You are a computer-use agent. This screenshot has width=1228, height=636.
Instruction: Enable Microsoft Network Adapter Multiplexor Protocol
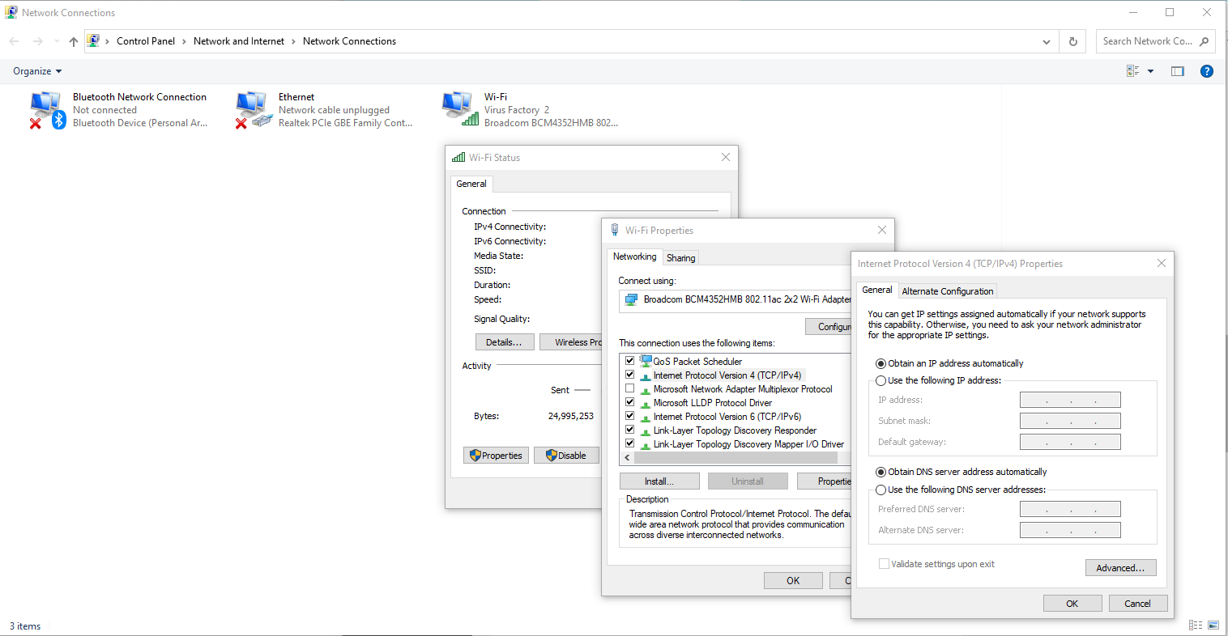pyautogui.click(x=629, y=389)
